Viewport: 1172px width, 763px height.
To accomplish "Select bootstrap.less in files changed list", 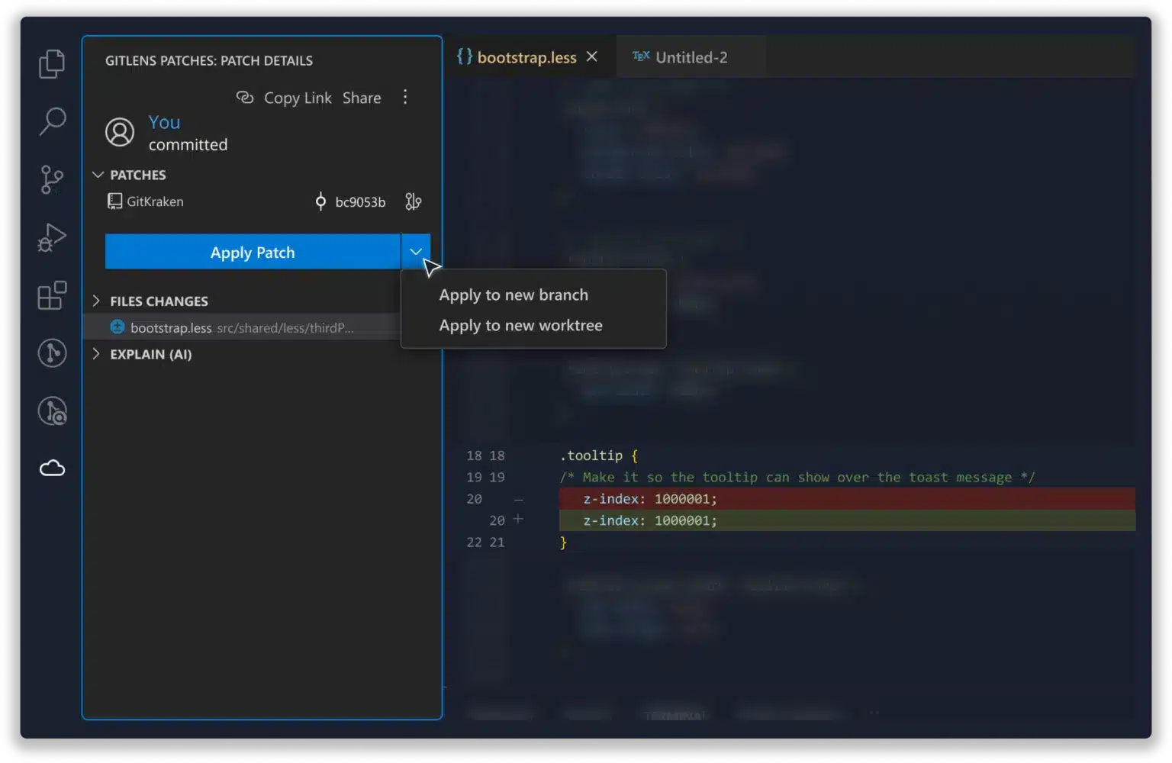I will pyautogui.click(x=172, y=328).
